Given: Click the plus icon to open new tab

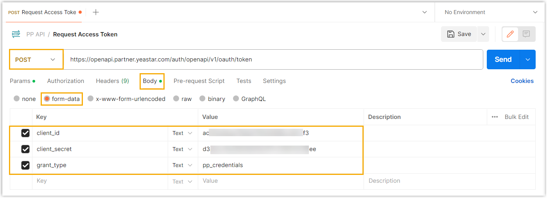Looking at the screenshot, I should pyautogui.click(x=96, y=12).
